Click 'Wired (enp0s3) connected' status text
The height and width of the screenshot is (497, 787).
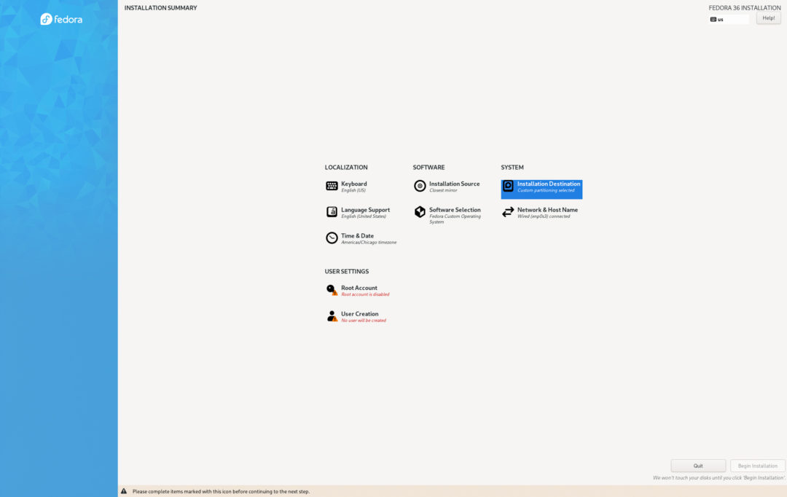(x=544, y=216)
